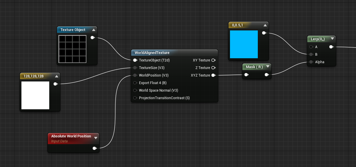Select the WorldAlignedTexture node header
This screenshot has height=167, width=356.
coord(174,52)
